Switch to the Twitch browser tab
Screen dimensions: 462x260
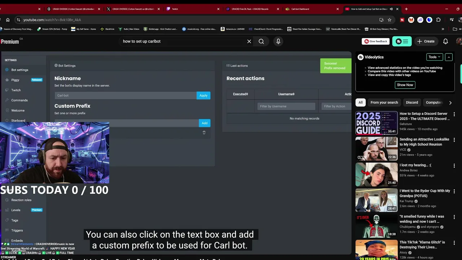tap(193, 9)
